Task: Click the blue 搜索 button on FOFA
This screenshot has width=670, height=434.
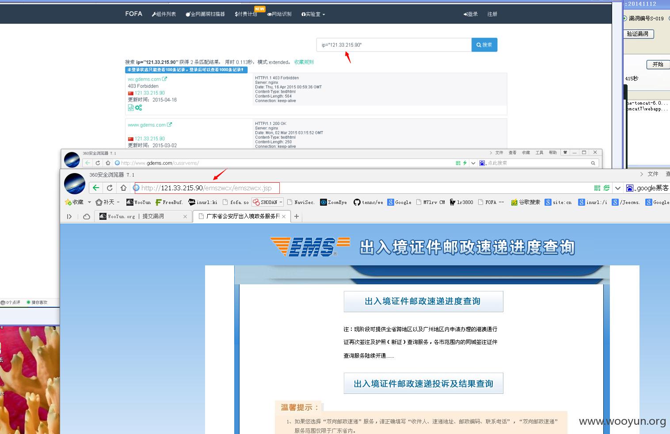Action: [x=484, y=45]
